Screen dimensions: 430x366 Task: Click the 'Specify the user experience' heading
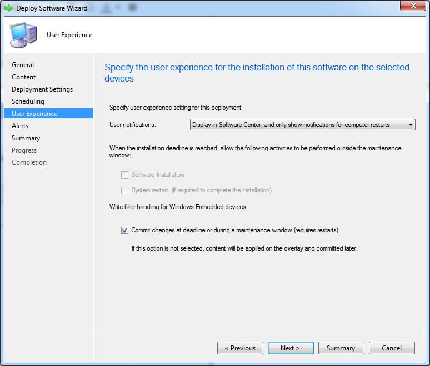pos(257,73)
